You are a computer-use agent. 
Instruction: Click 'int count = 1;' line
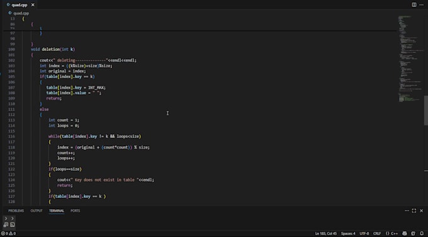click(64, 120)
